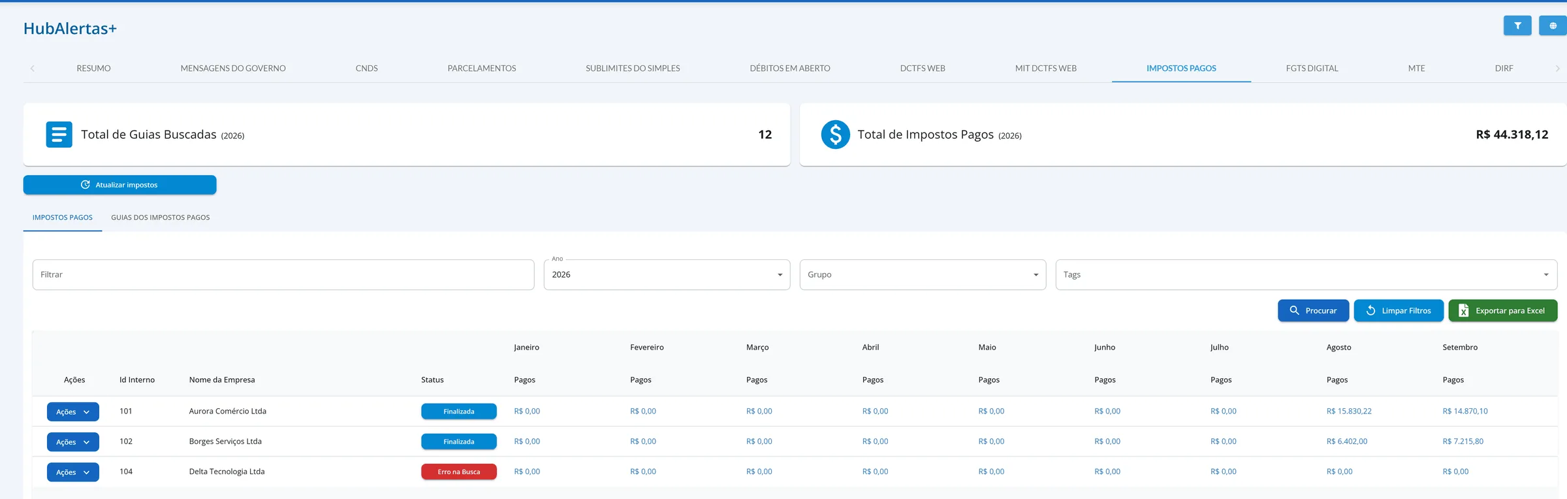Screen dimensions: 1567x499
Task: Click into the Filtrar input field
Action: (283, 275)
